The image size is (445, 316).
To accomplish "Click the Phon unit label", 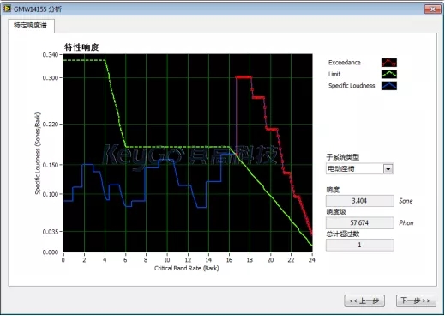I will (x=406, y=223).
